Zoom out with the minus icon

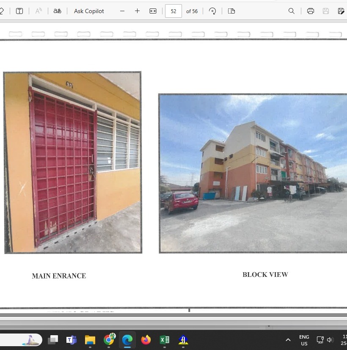coord(122,11)
